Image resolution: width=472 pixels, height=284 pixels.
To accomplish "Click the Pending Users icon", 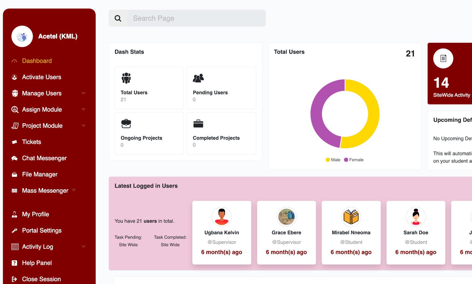I will [x=198, y=78].
